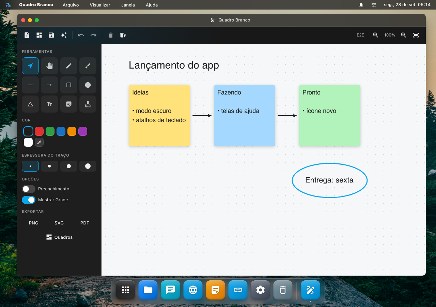This screenshot has width=436, height=307.
Task: Zoom out the canvas
Action: click(x=375, y=35)
